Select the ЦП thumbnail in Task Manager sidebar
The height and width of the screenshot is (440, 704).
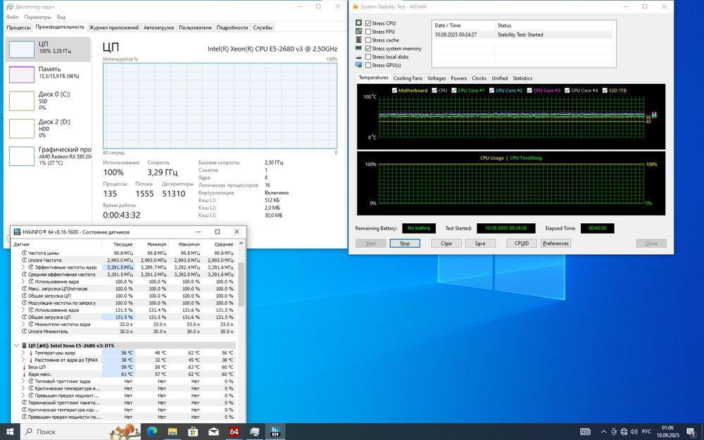(x=22, y=49)
